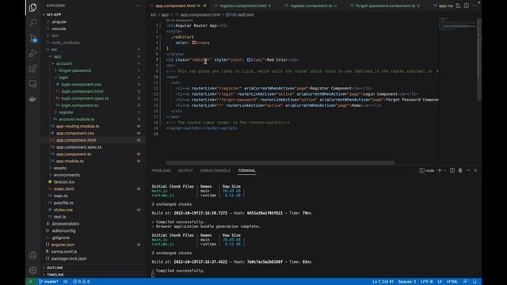The height and width of the screenshot is (285, 507).
Task: Split the editor to the right
Action: (467, 6)
